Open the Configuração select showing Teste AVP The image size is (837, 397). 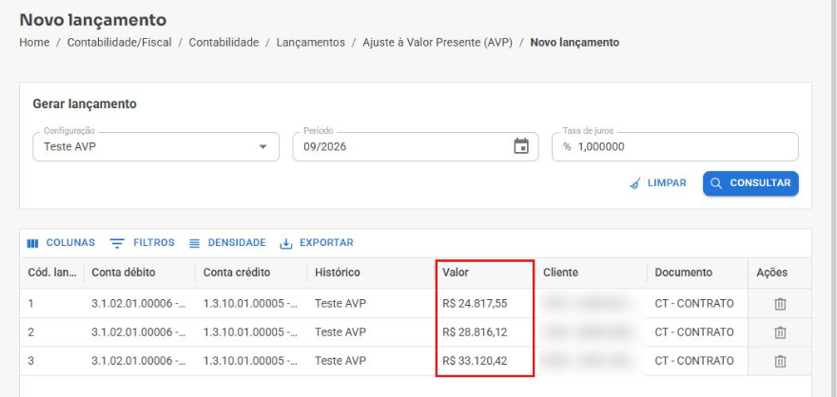click(156, 146)
